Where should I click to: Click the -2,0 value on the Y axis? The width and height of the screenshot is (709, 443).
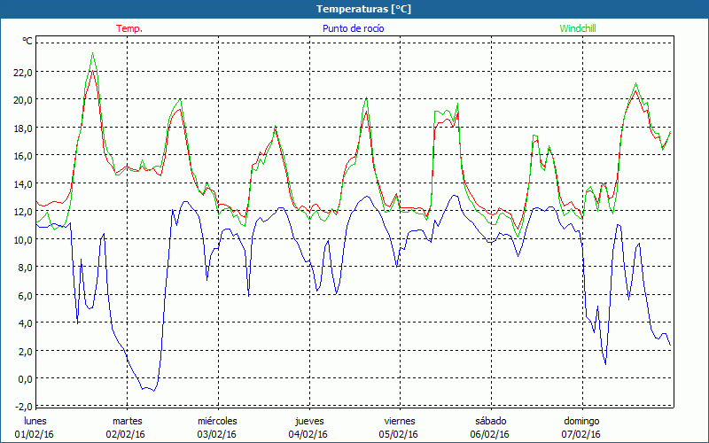coord(19,407)
